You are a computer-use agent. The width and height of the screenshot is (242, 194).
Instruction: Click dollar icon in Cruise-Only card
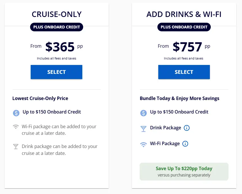[16, 113]
